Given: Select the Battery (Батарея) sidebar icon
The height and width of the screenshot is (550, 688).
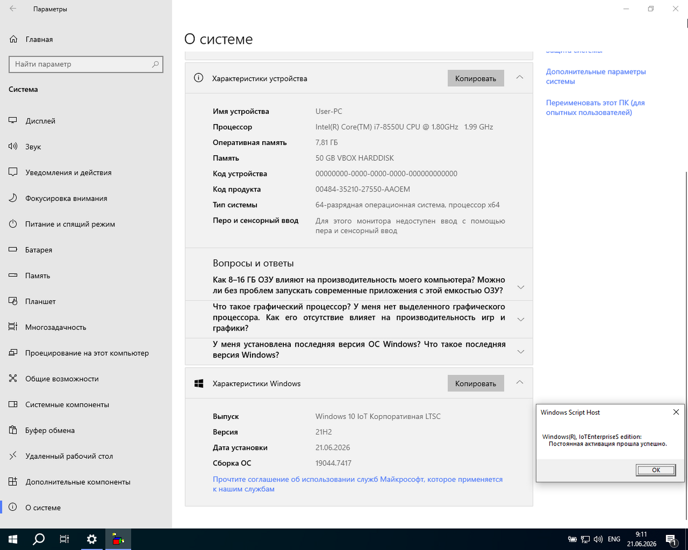Looking at the screenshot, I should click(13, 250).
